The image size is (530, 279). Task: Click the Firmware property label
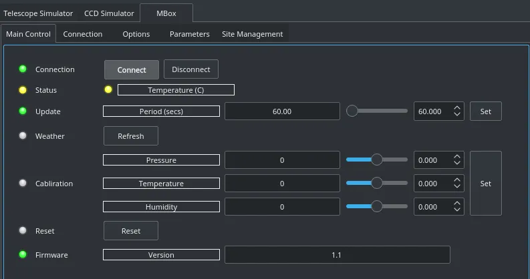[x=51, y=255]
